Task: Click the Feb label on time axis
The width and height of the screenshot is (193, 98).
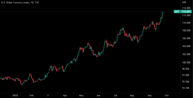Action: click(x=32, y=95)
